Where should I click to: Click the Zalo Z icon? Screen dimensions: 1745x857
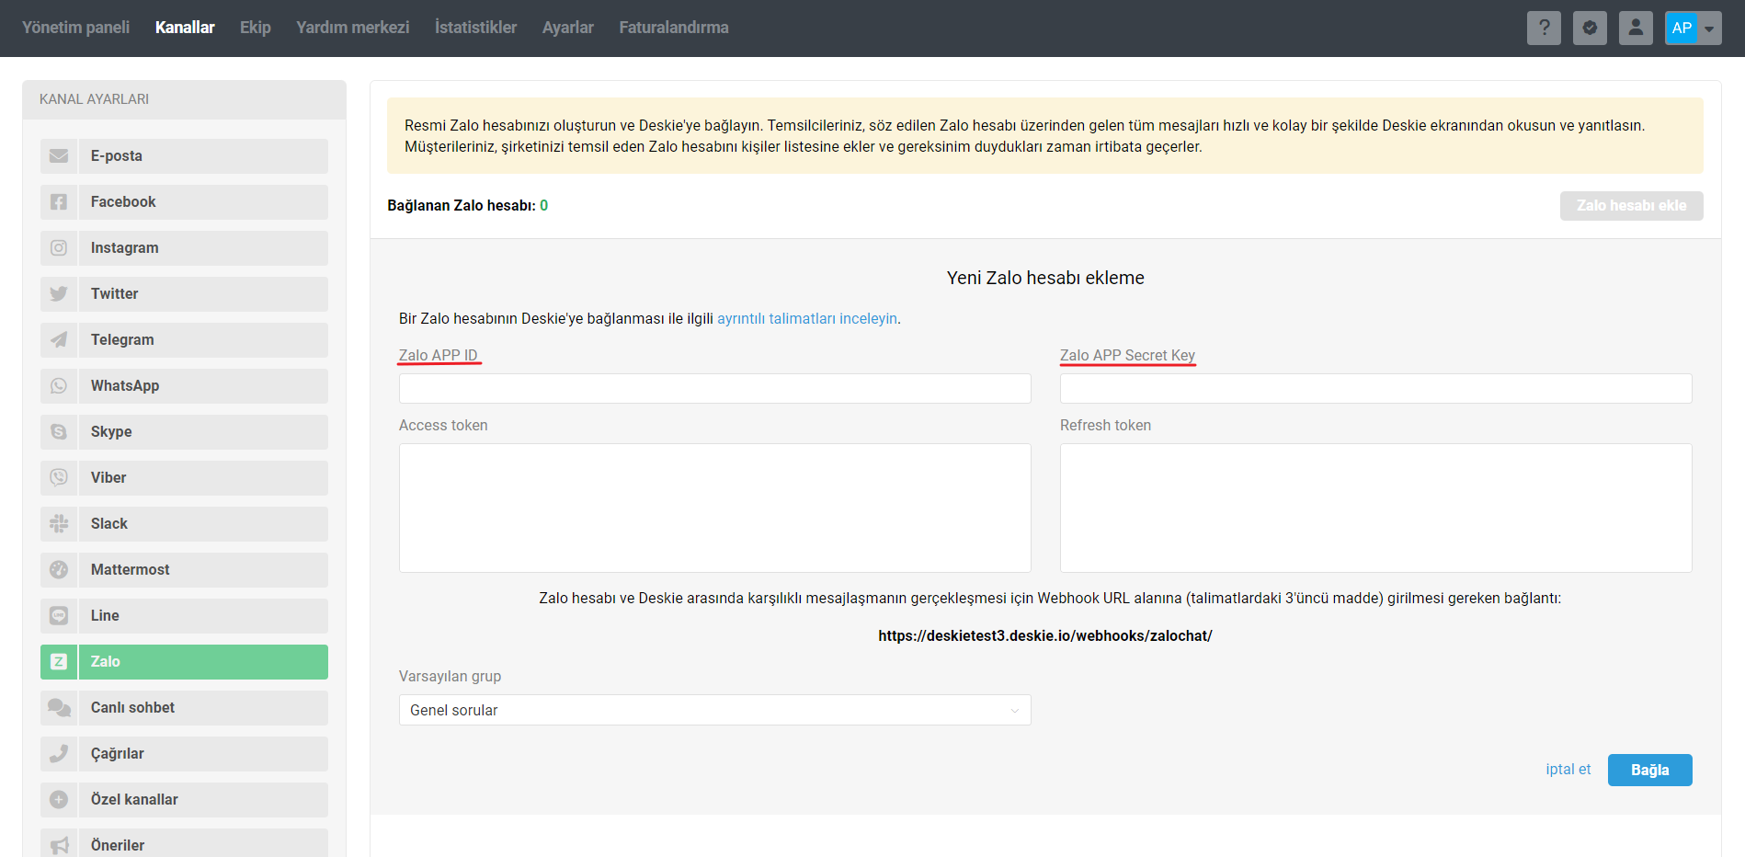(59, 662)
